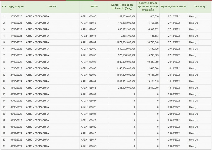Select bond code ARZH1828008 in last row
The width and height of the screenshot is (212, 150).
89,146
